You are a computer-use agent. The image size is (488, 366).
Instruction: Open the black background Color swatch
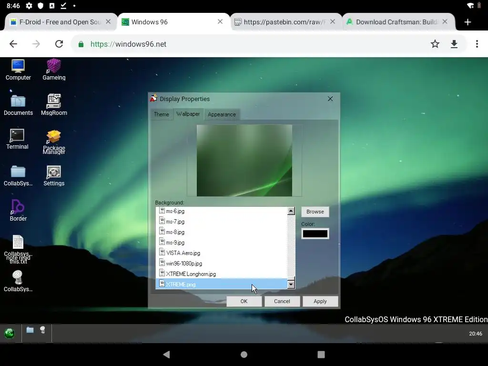tap(315, 234)
